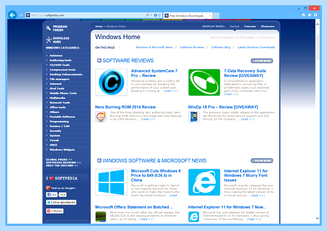Jump to Windows & Microsoft News section
327x231 pixels.
pyautogui.click(x=155, y=47)
